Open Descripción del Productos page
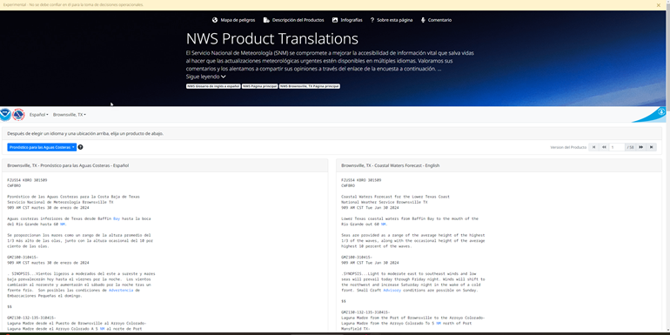This screenshot has width=670, height=335. 293,20
